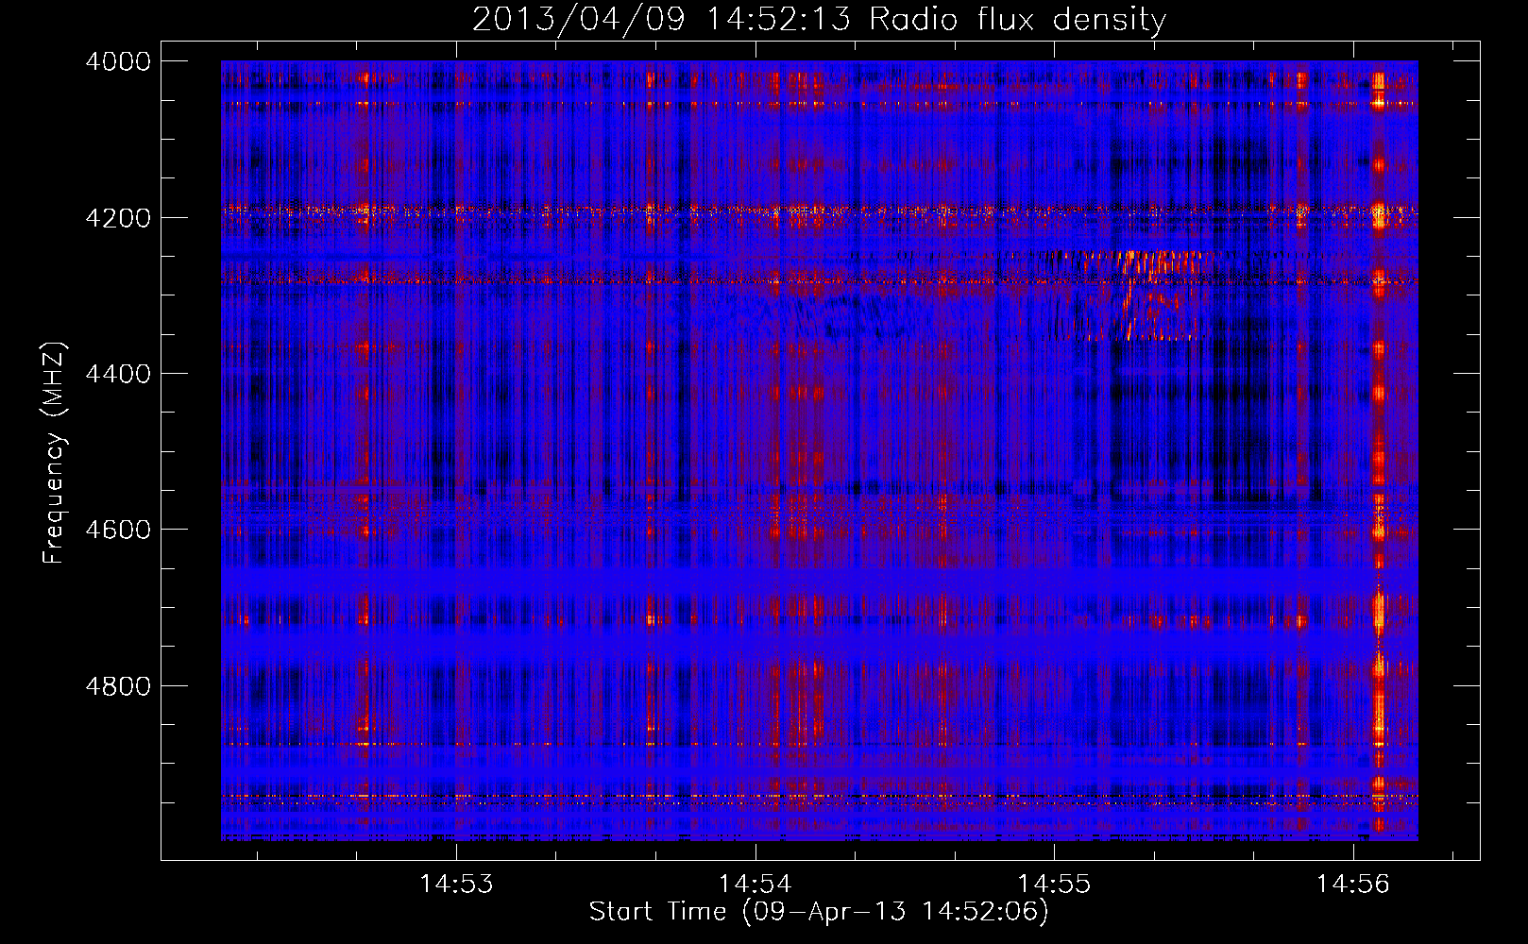Screen dimensions: 1528x944
Task: Click the 14:54 time axis label
Action: pos(755,885)
